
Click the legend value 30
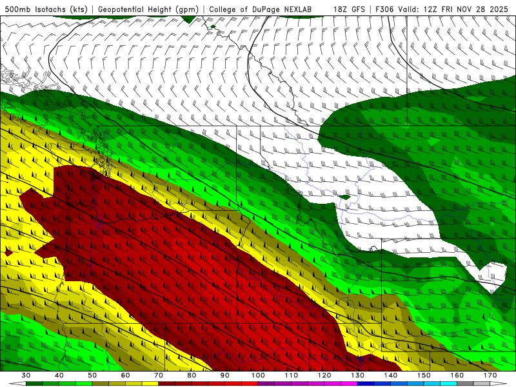(x=26, y=375)
